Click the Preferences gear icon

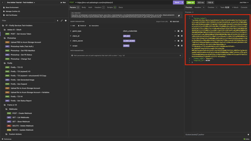coord(2,139)
